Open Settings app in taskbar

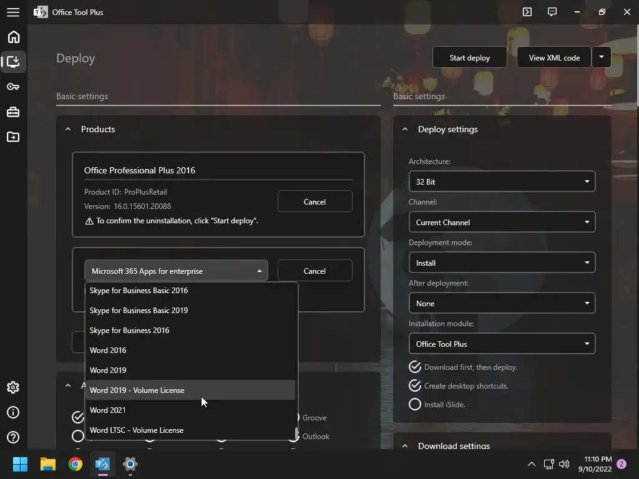coord(130,464)
